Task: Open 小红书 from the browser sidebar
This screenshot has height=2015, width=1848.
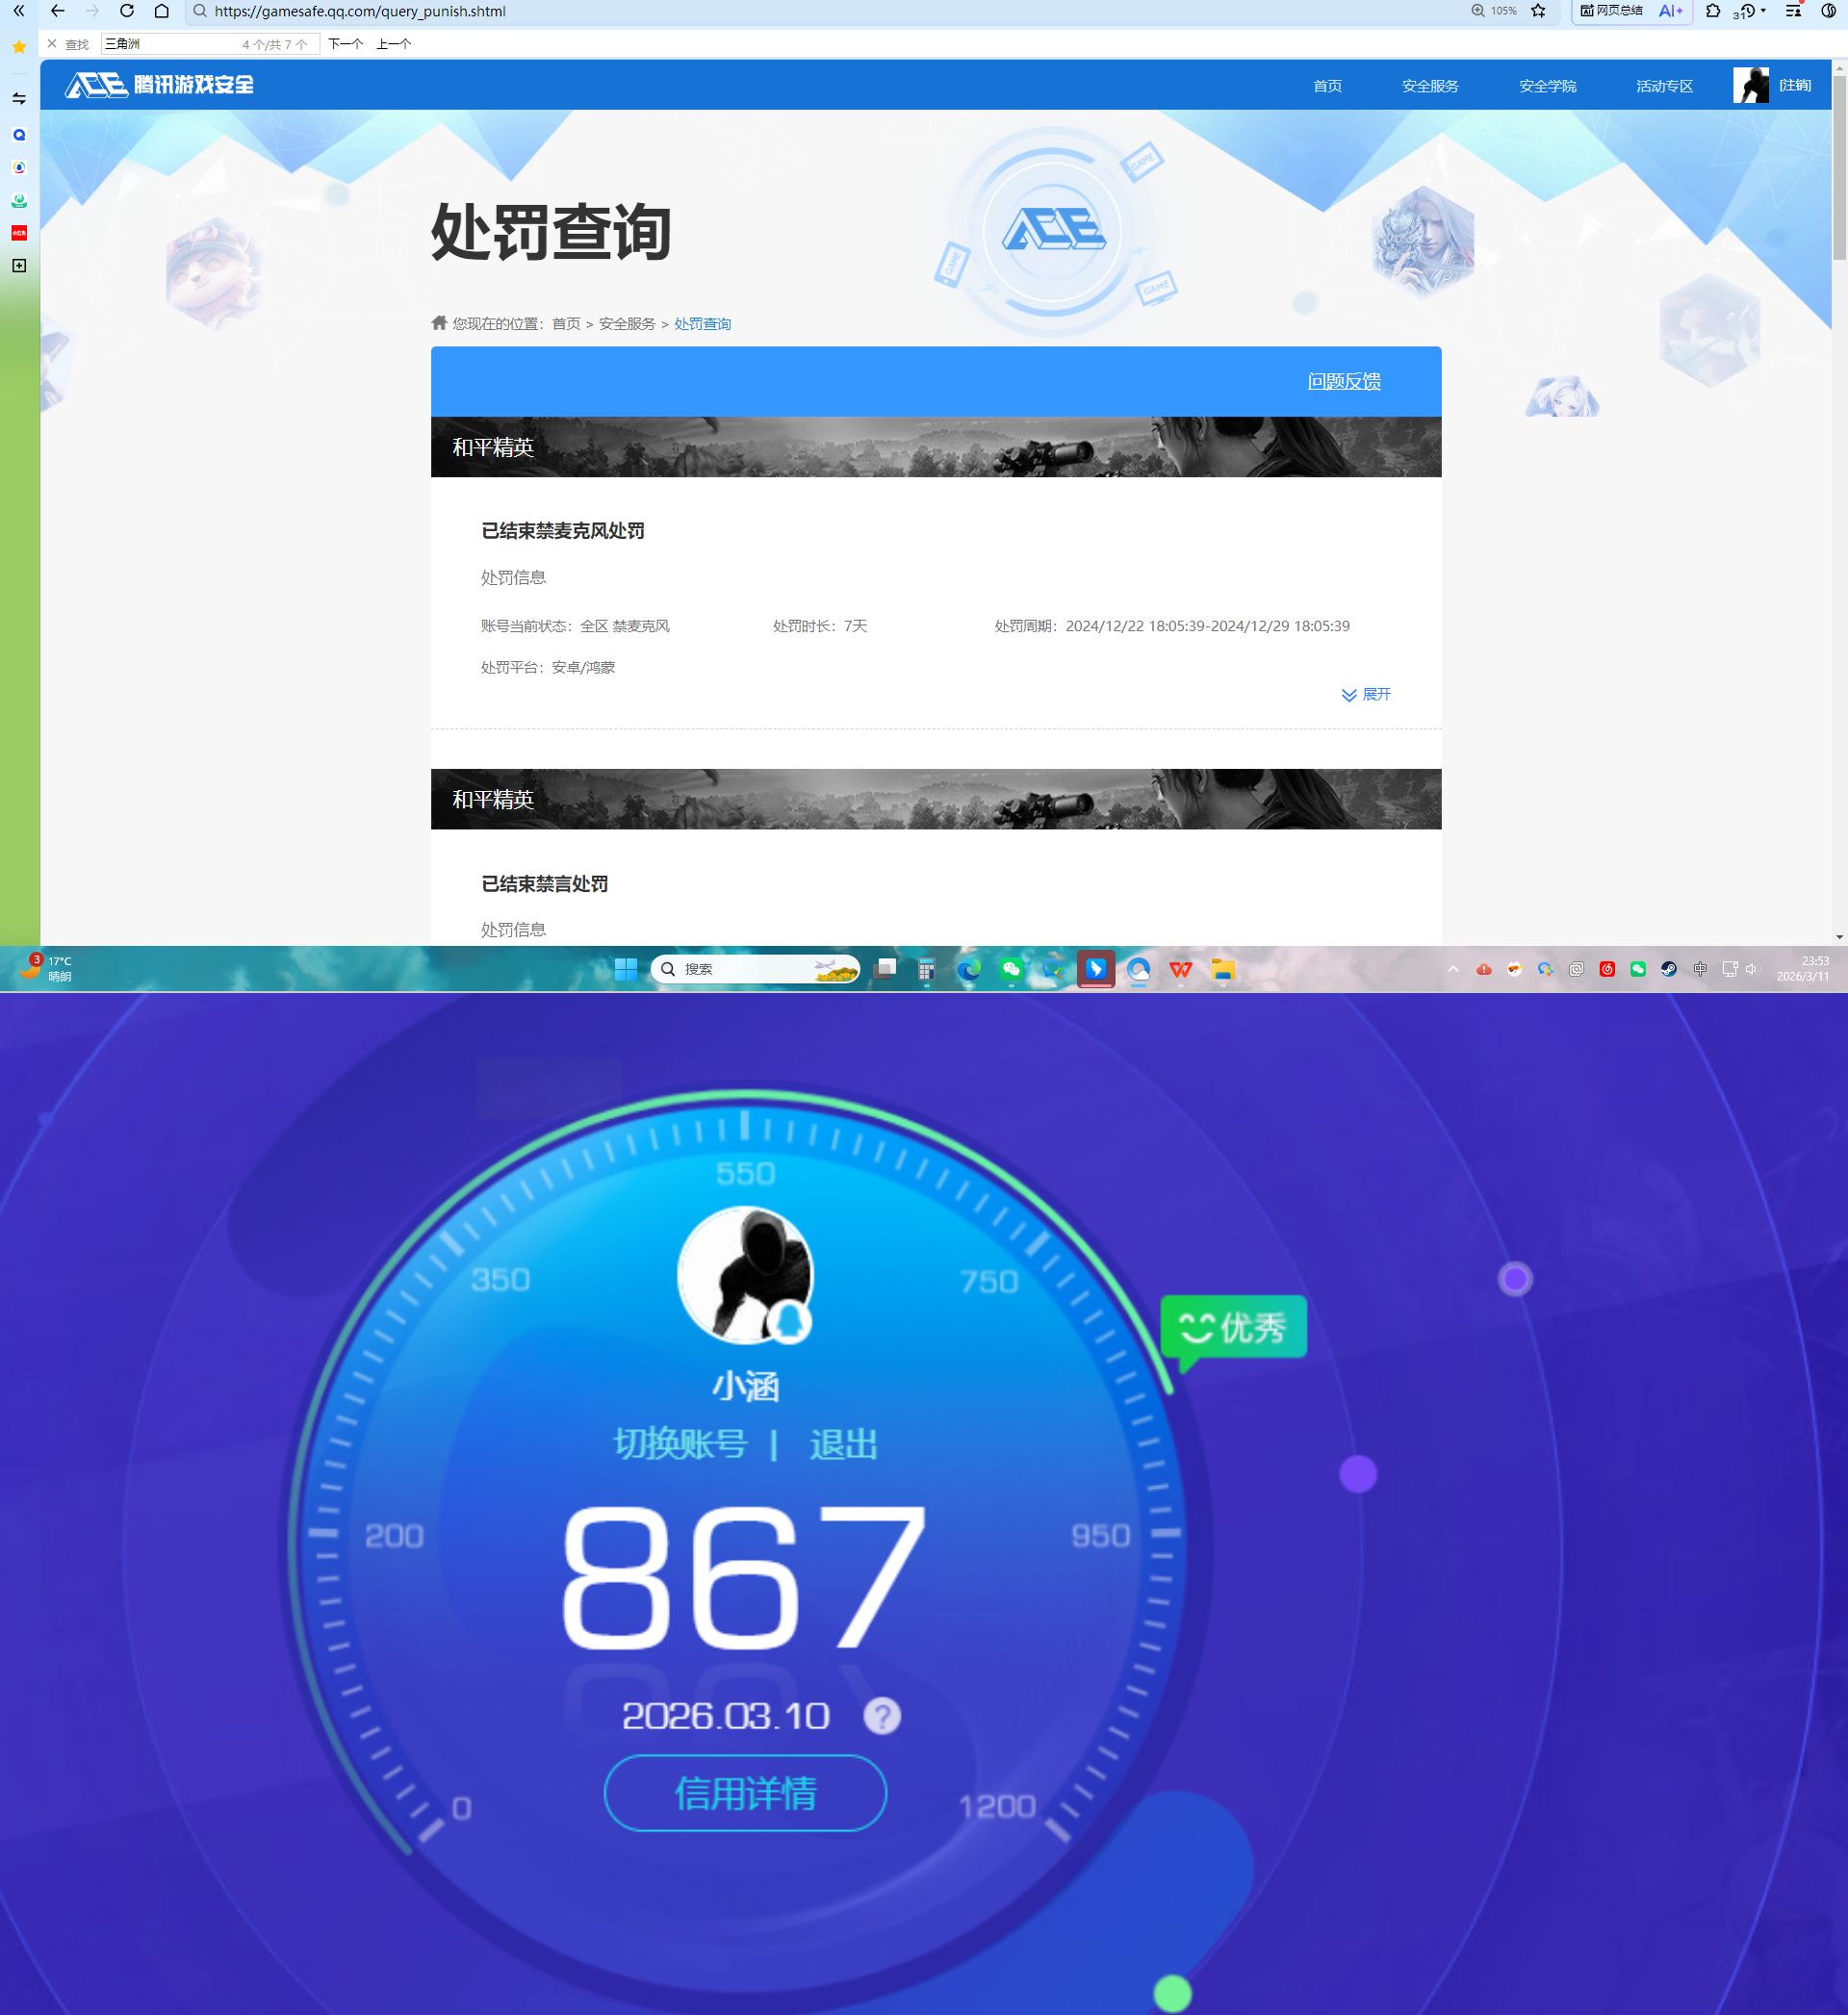Action: point(18,233)
